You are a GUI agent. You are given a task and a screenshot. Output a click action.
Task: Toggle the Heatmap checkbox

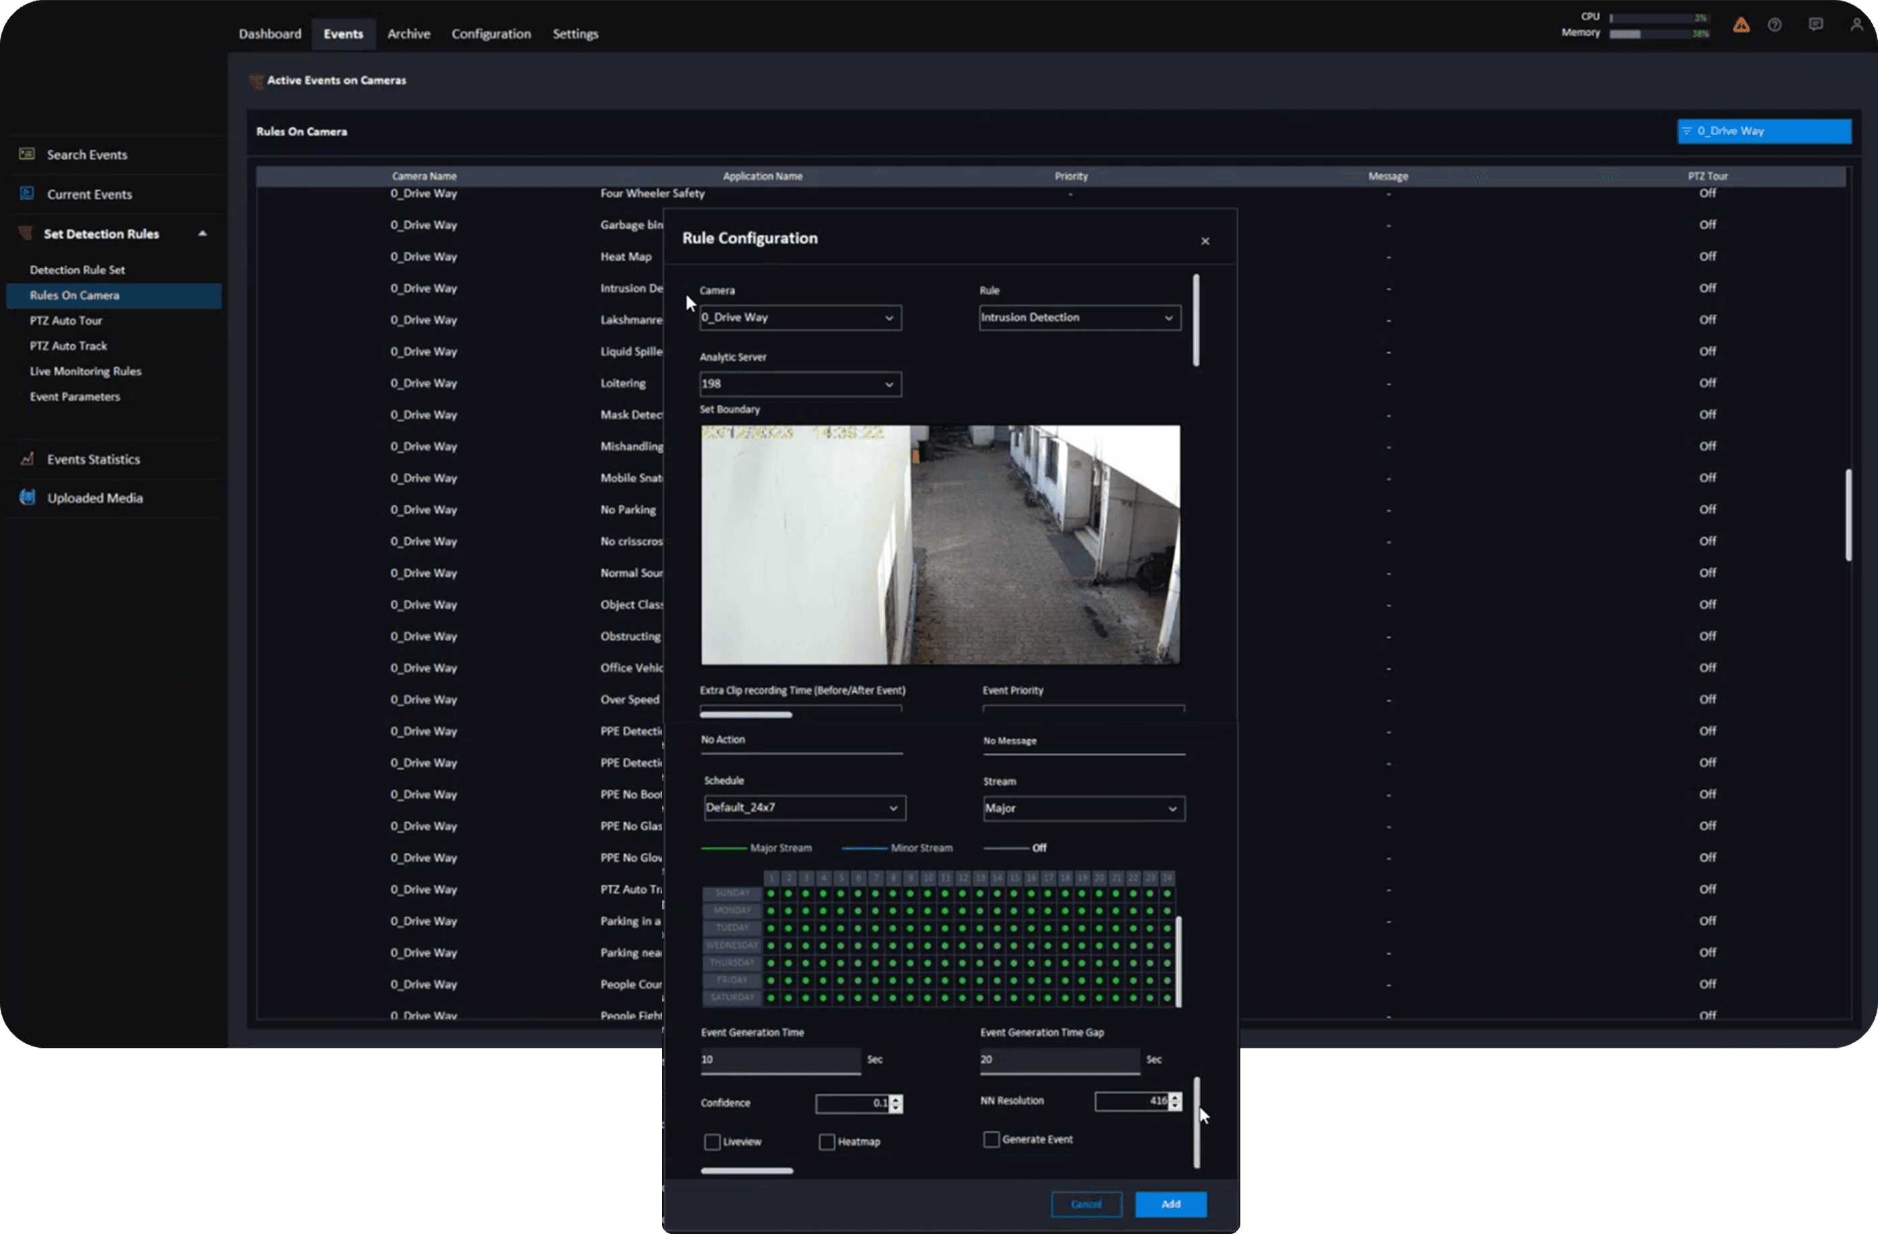tap(827, 1142)
